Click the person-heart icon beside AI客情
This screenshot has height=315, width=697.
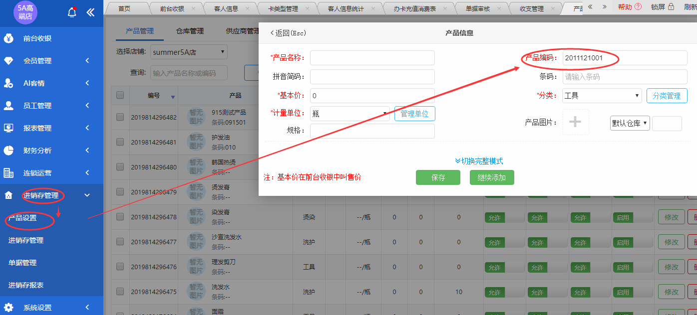tap(8, 83)
